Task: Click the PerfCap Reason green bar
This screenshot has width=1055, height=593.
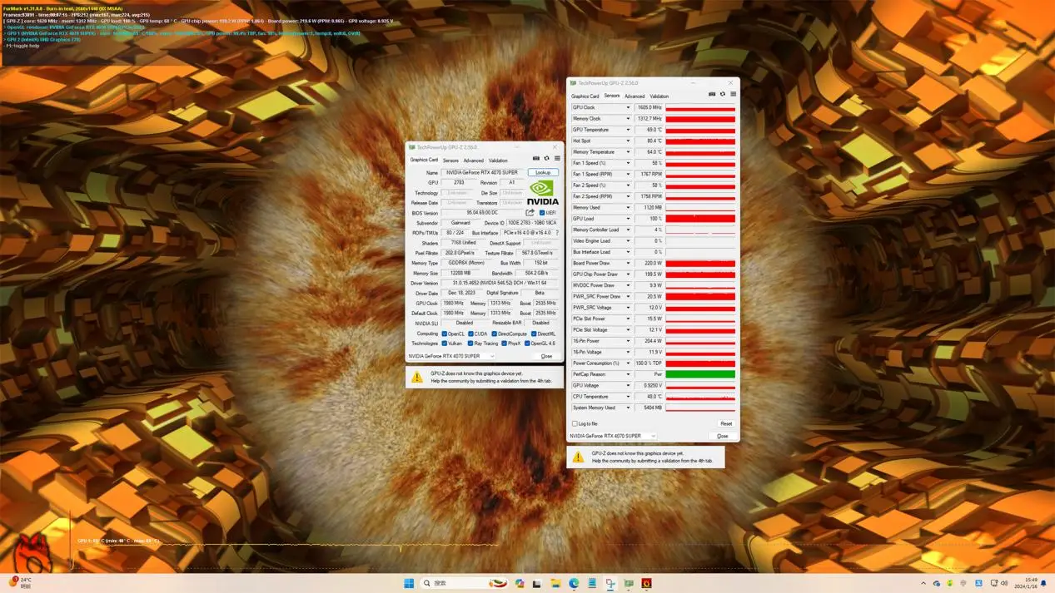Action: pyautogui.click(x=700, y=374)
